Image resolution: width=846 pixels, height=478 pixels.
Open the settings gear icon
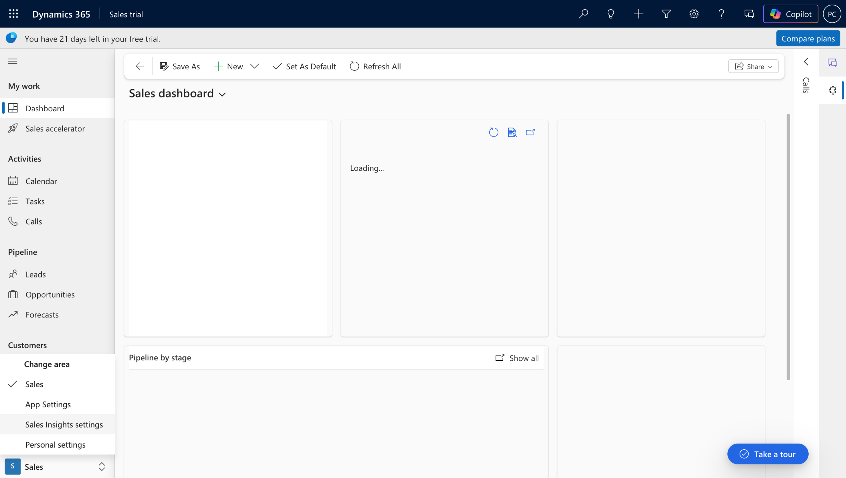click(694, 14)
